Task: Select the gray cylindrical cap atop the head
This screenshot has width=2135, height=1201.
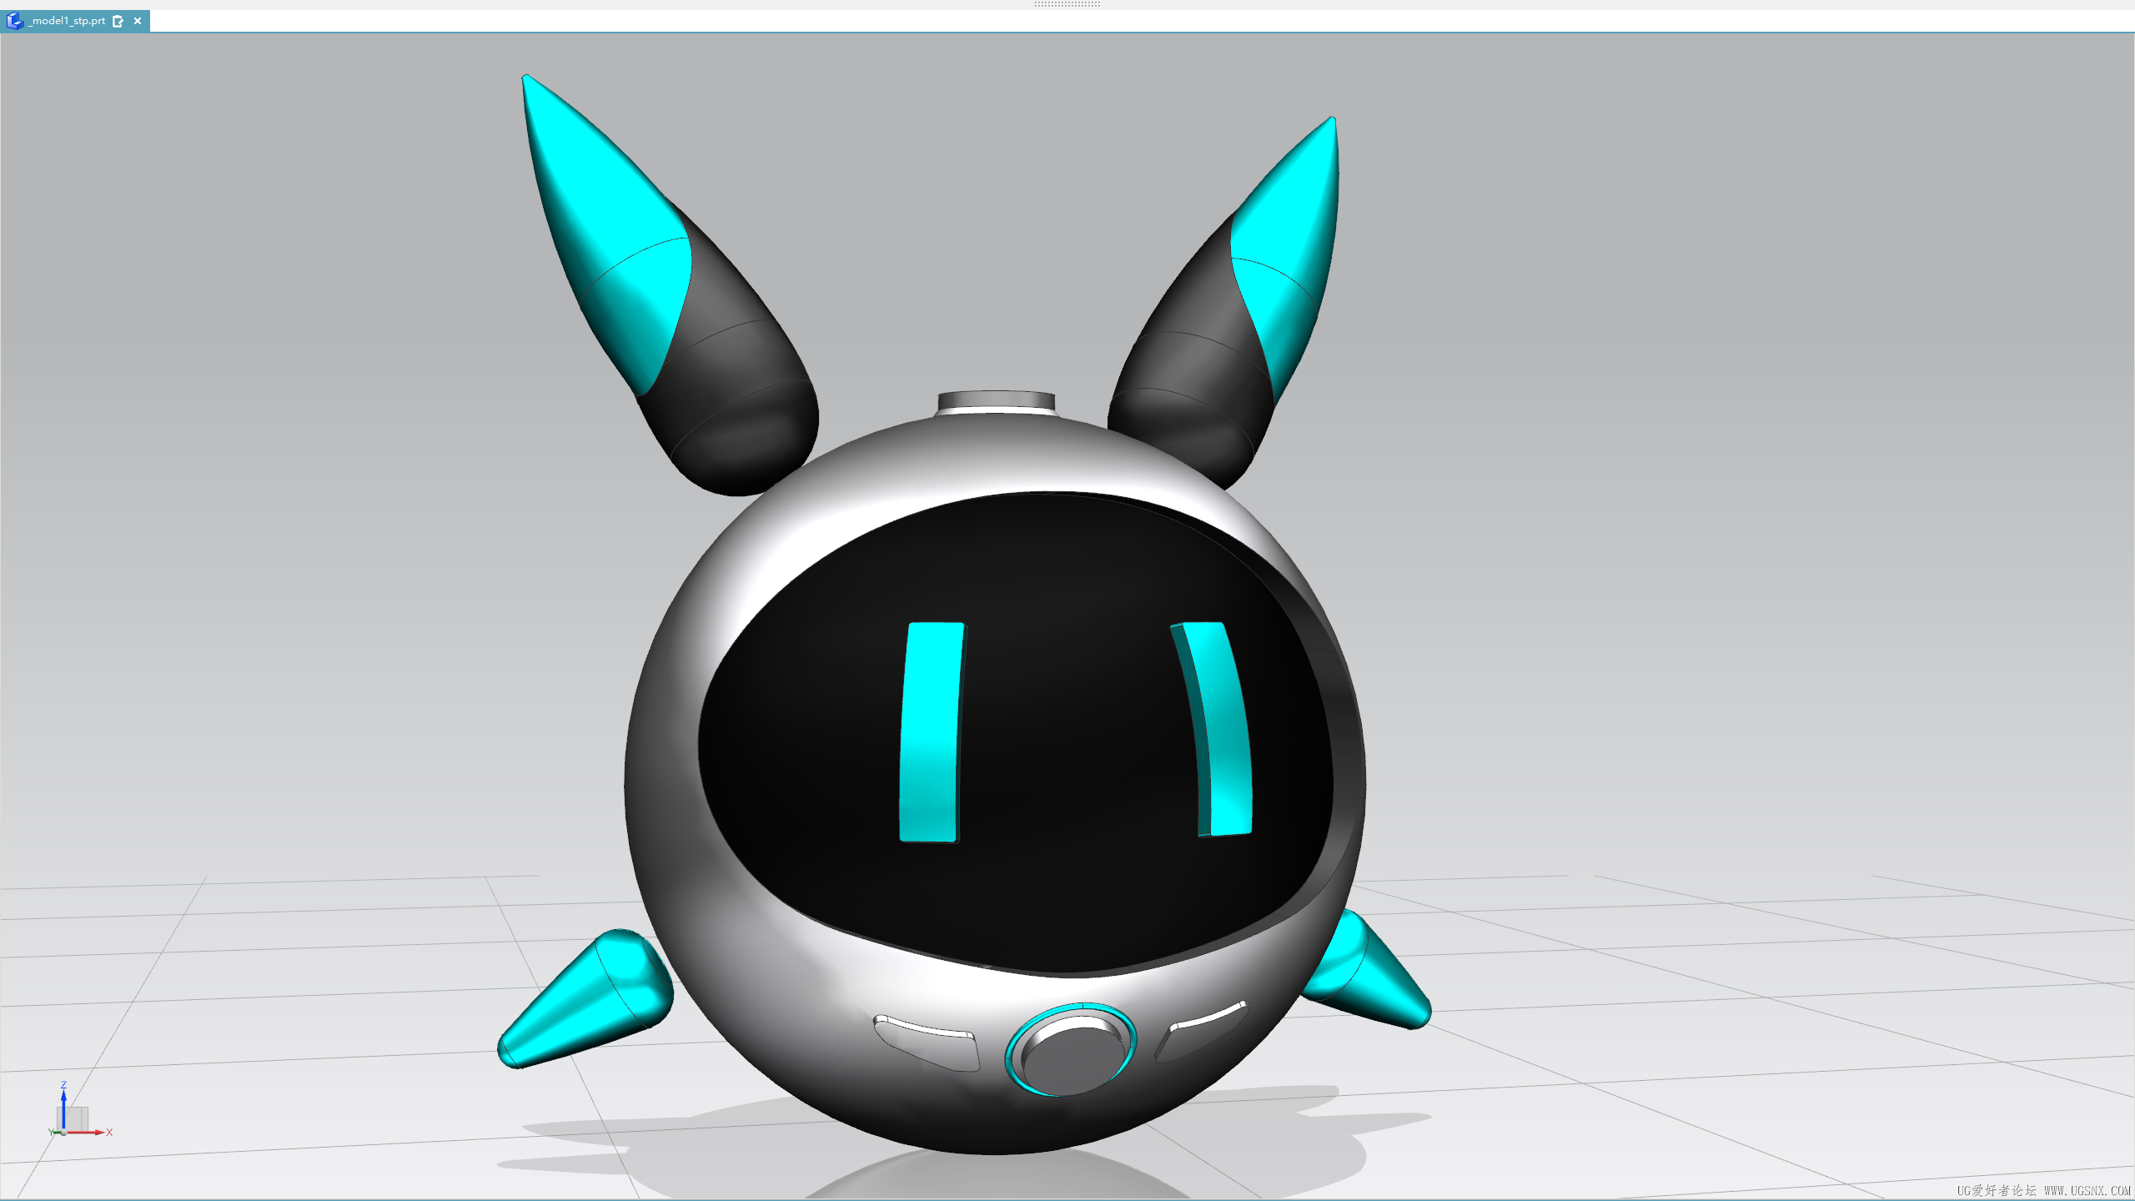Action: pyautogui.click(x=996, y=402)
